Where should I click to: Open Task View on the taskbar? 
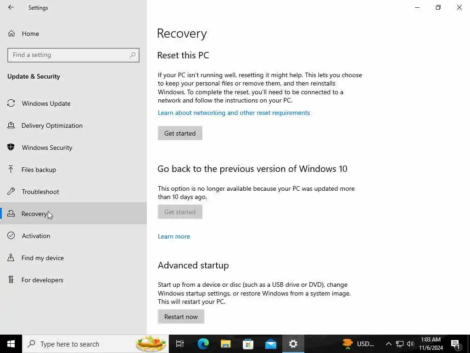(180, 344)
